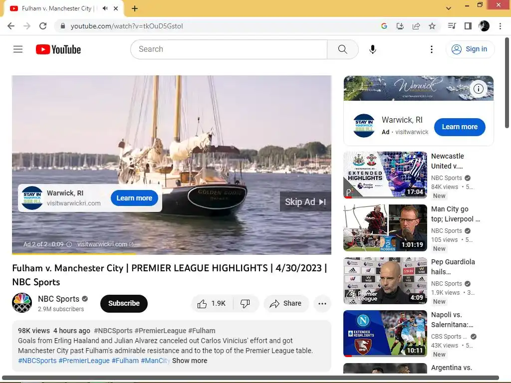Like the video with thumbs up
Viewport: 511px width, 383px height.
point(212,304)
